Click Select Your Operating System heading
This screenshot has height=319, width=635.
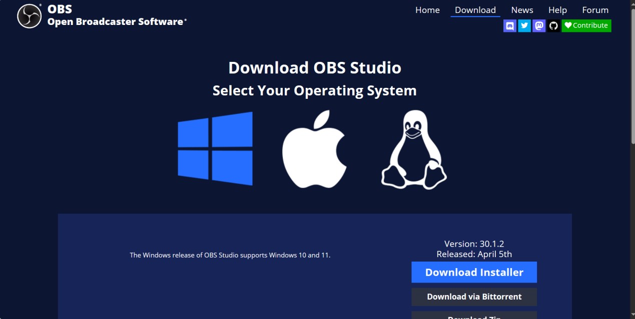click(x=315, y=90)
